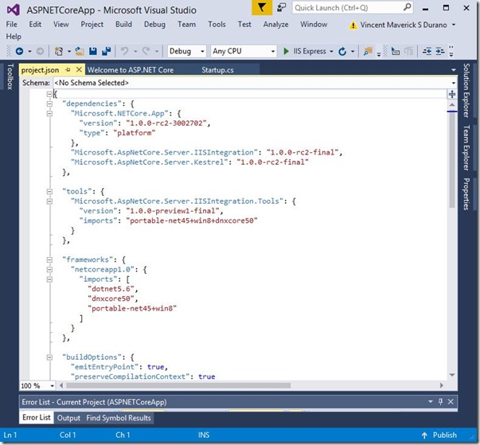Image resolution: width=480 pixels, height=445 pixels.
Task: Click the Redo arrow icon
Action: [146, 51]
